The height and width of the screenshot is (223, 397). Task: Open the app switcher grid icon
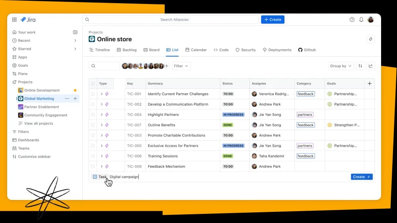coord(14,19)
